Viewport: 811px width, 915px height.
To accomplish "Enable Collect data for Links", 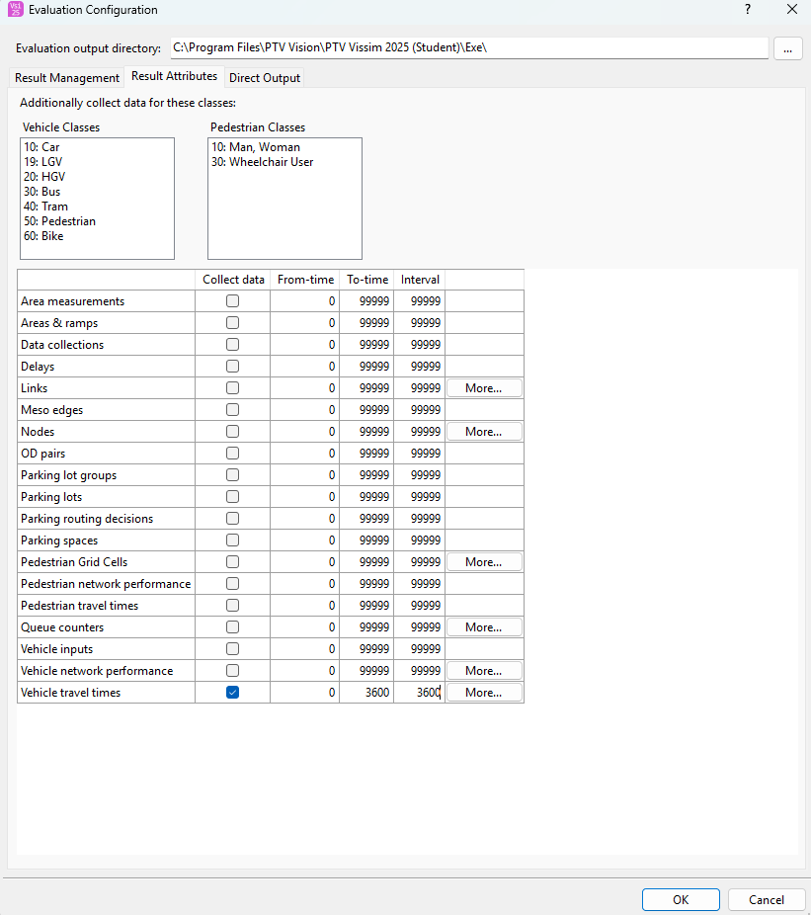I will (x=233, y=388).
